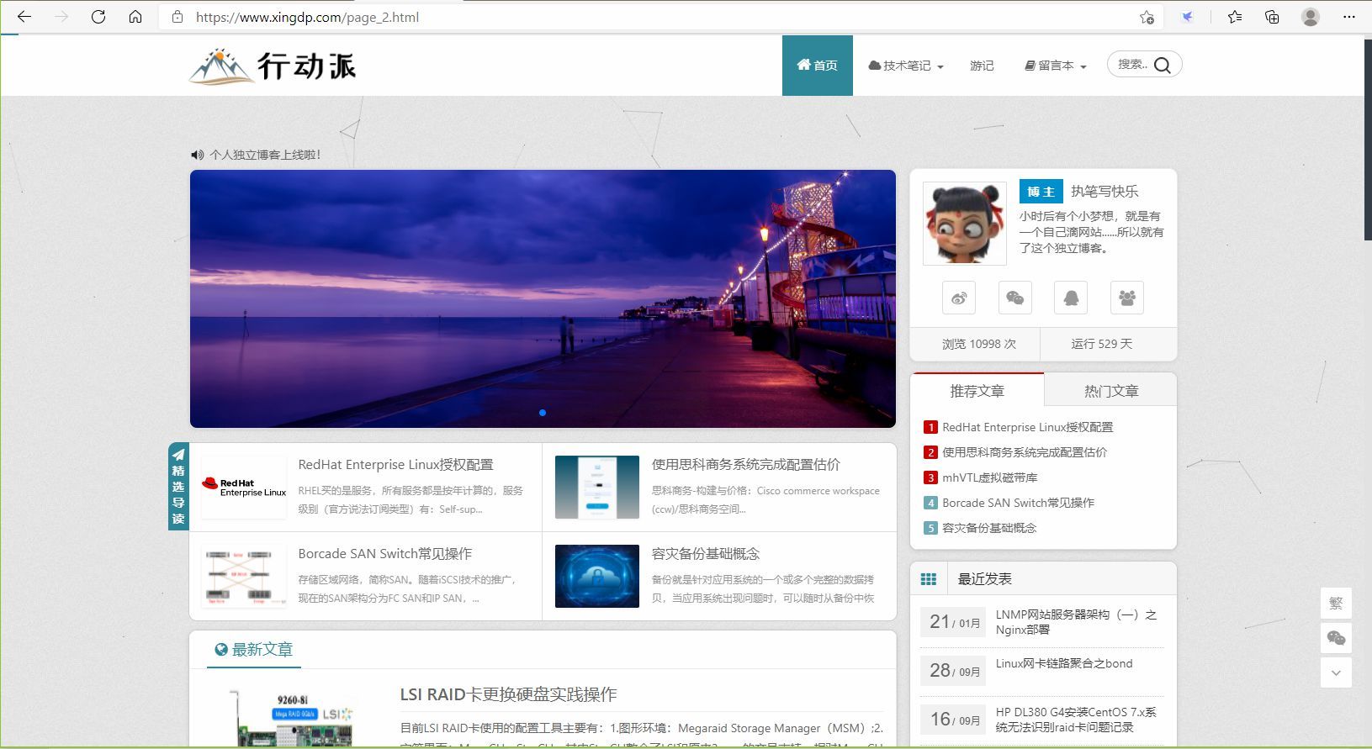
Task: Click the browser address bar URL
Action: [x=307, y=17]
